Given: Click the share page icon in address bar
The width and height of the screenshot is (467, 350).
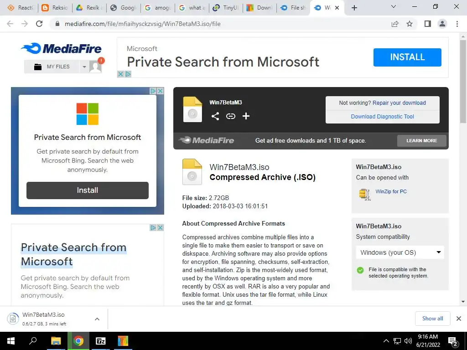Looking at the screenshot, I should [395, 24].
